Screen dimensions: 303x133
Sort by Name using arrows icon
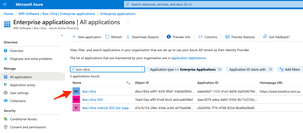point(128,83)
